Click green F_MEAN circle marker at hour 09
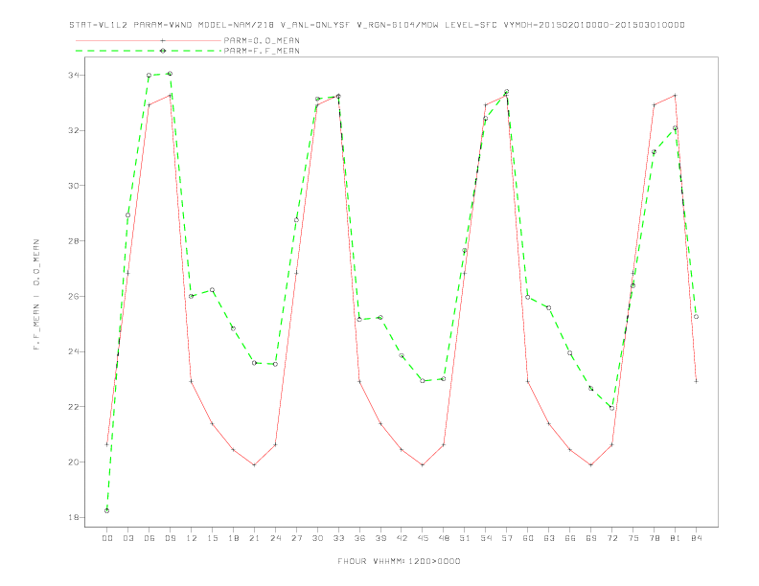 (x=170, y=74)
